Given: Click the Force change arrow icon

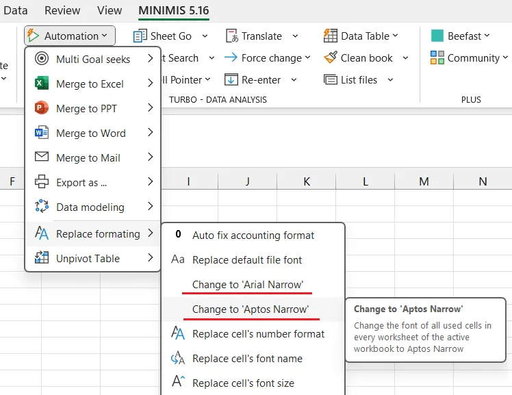Looking at the screenshot, I should click(231, 58).
